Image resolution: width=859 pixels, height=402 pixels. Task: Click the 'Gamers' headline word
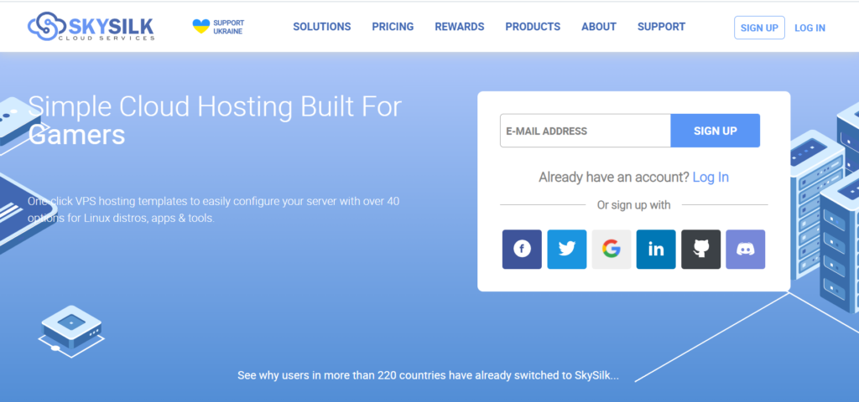click(x=76, y=135)
